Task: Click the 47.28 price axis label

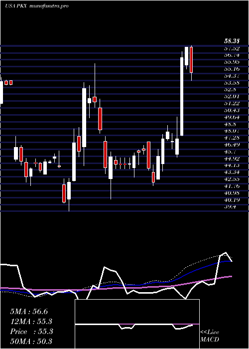Action: pyautogui.click(x=232, y=138)
